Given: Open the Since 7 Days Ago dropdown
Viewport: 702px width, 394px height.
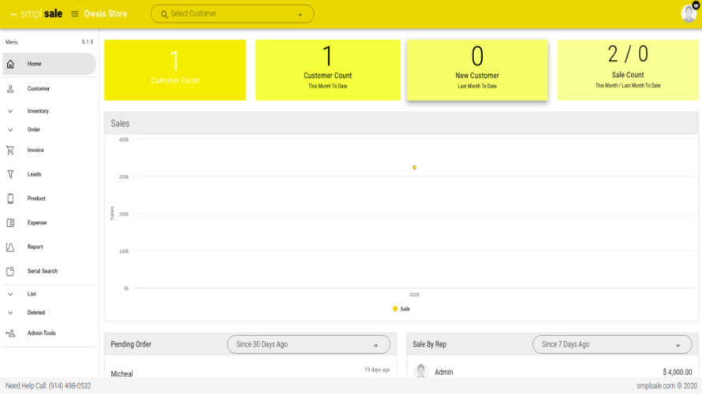Looking at the screenshot, I should point(612,345).
